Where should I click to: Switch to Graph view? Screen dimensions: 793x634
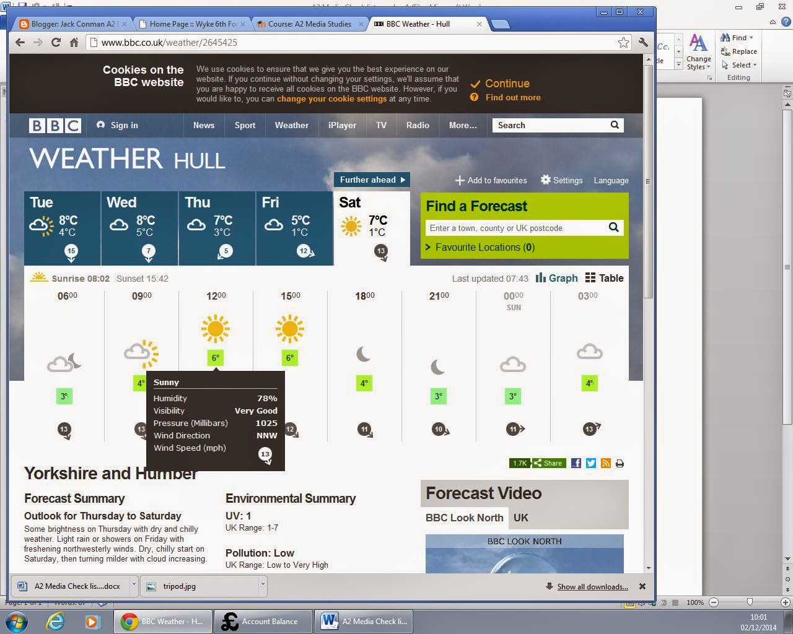(x=556, y=278)
